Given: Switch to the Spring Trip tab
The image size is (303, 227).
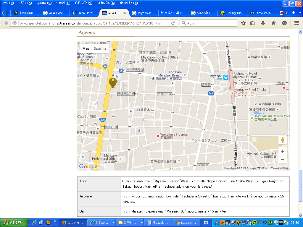Looking at the screenshot, I should [233, 13].
